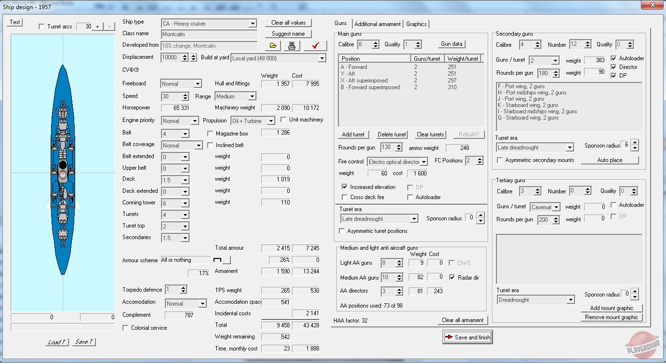Click the printer icon button
The height and width of the screenshot is (364, 666).
[x=292, y=46]
